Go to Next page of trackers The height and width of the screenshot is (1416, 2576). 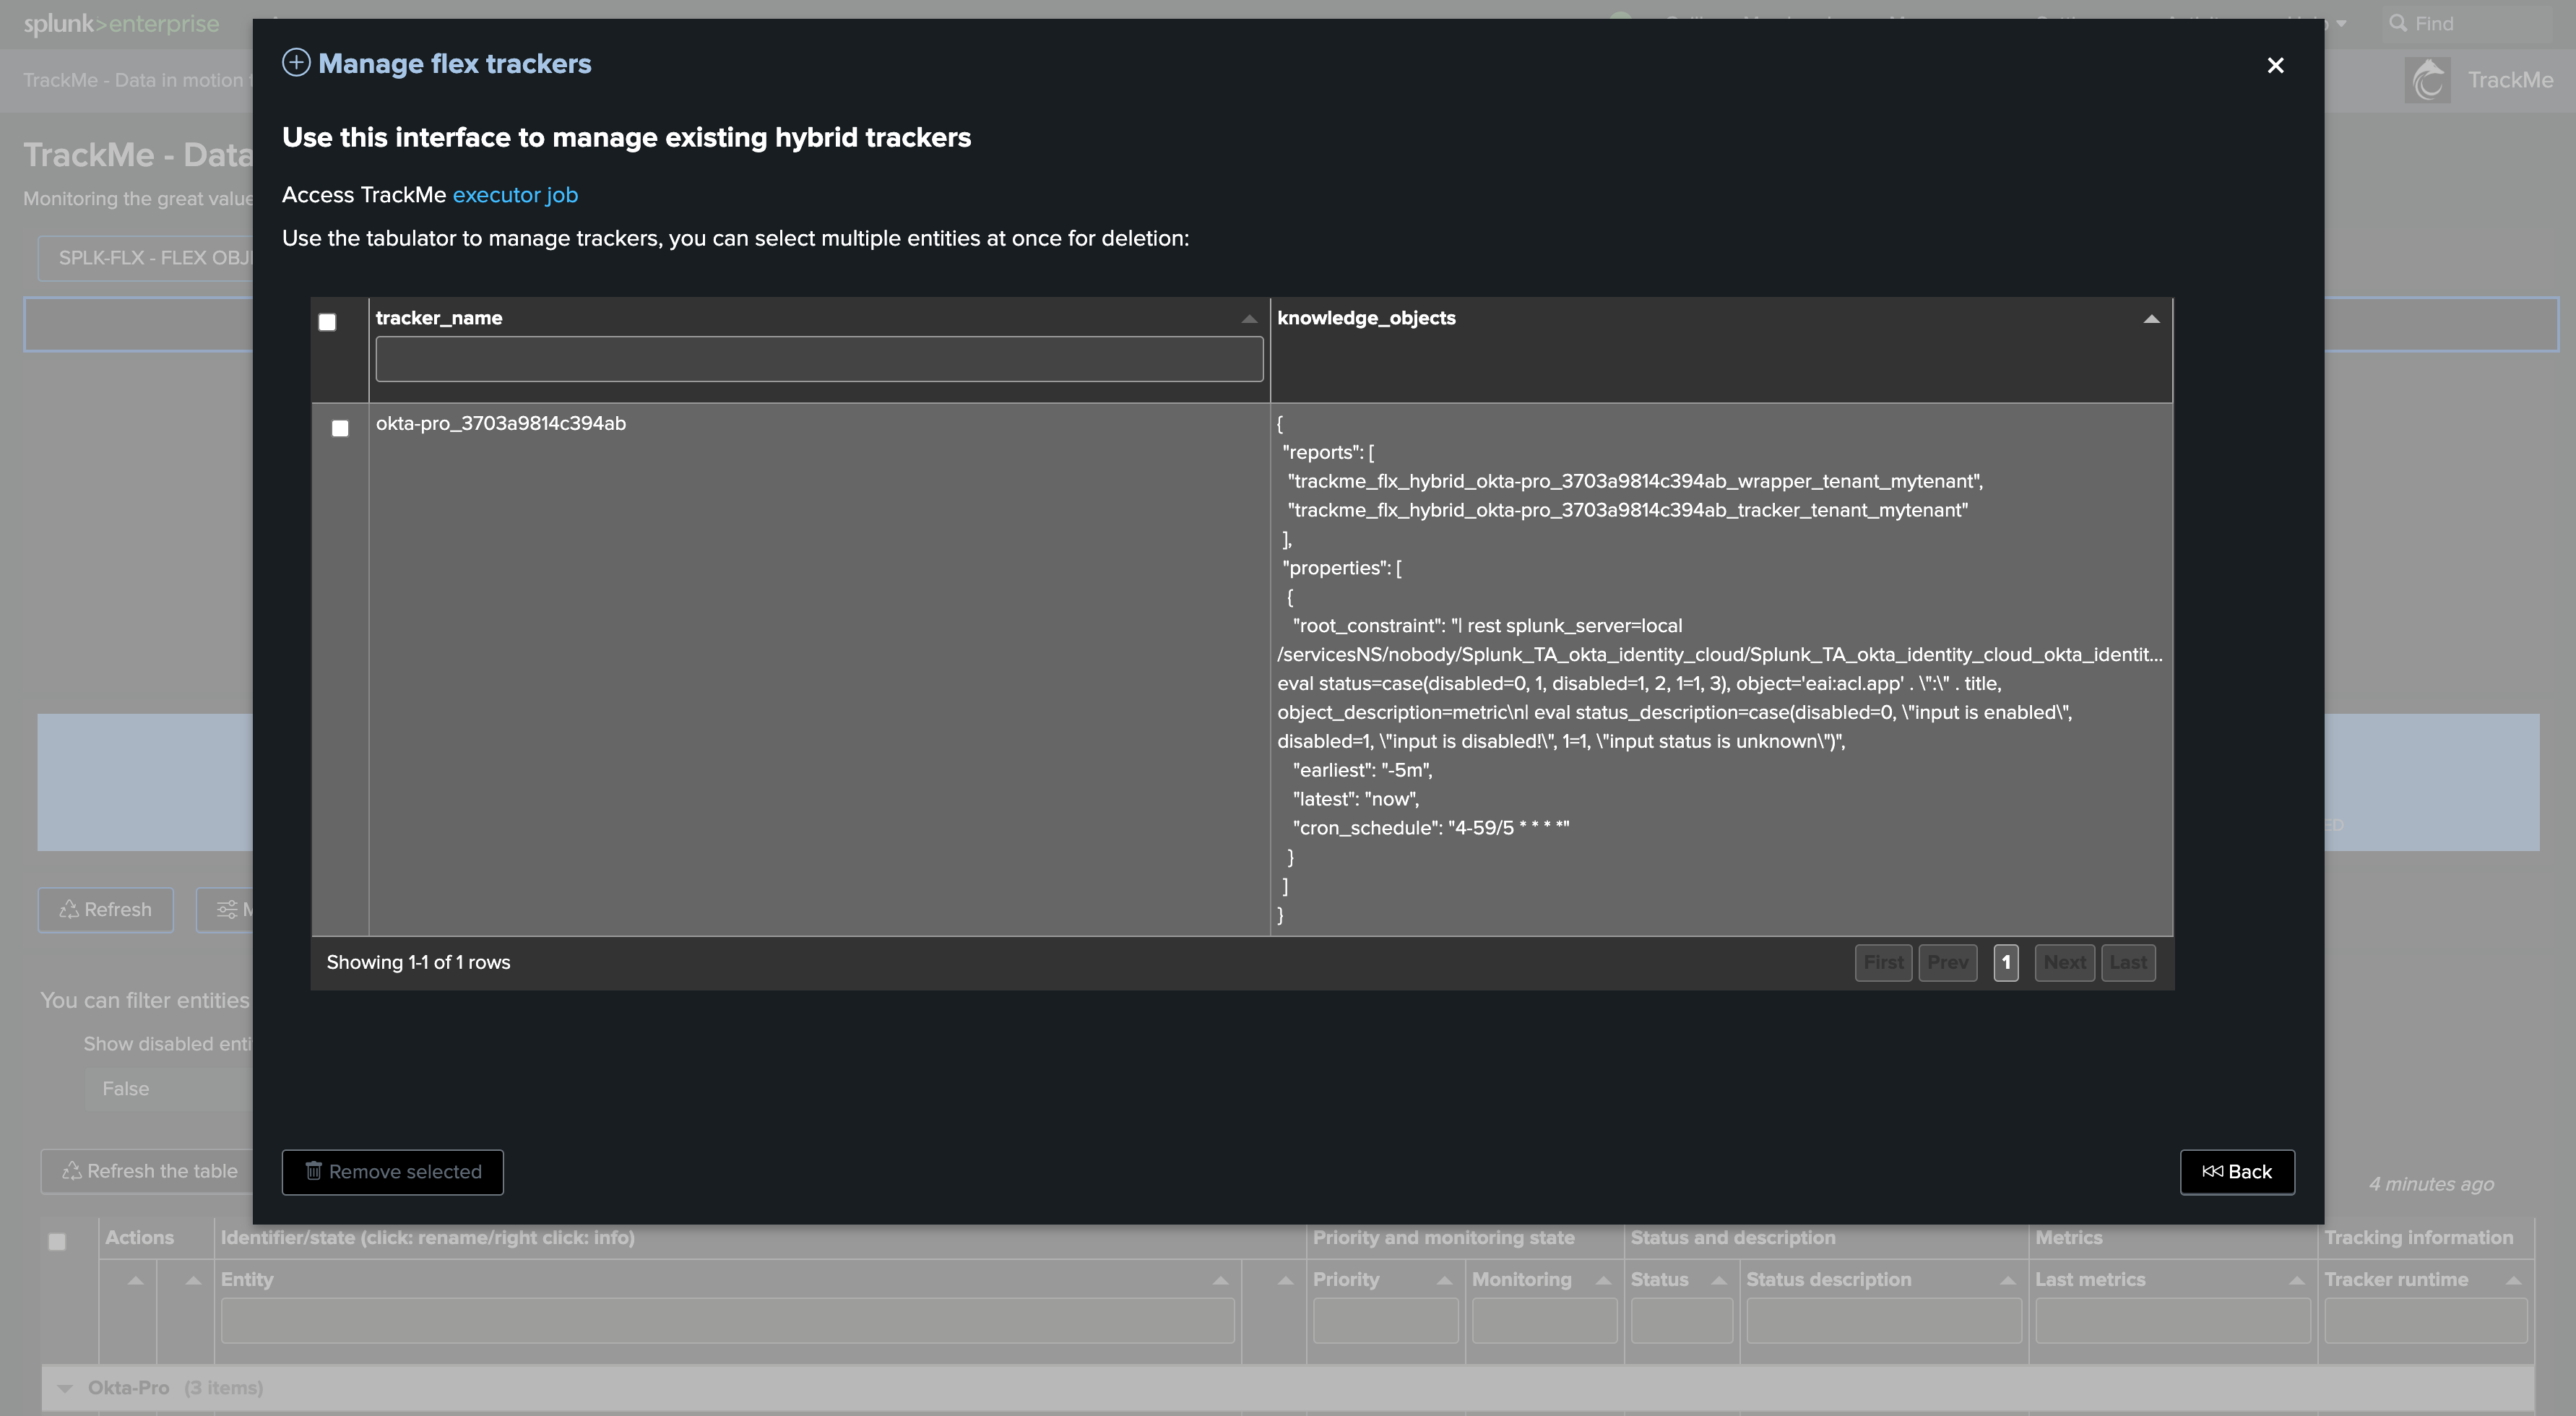(x=2064, y=963)
